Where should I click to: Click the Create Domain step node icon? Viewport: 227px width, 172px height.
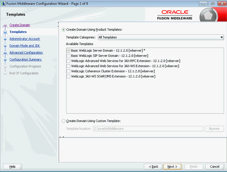click(x=5, y=25)
